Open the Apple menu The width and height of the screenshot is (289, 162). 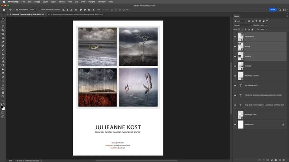(x=4, y=2)
